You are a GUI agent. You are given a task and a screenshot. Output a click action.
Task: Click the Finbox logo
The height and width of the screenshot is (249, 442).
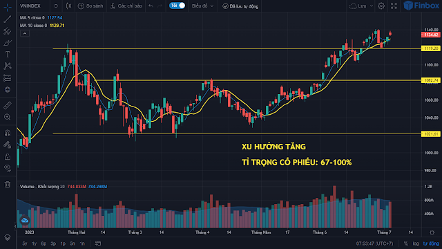[x=421, y=6]
